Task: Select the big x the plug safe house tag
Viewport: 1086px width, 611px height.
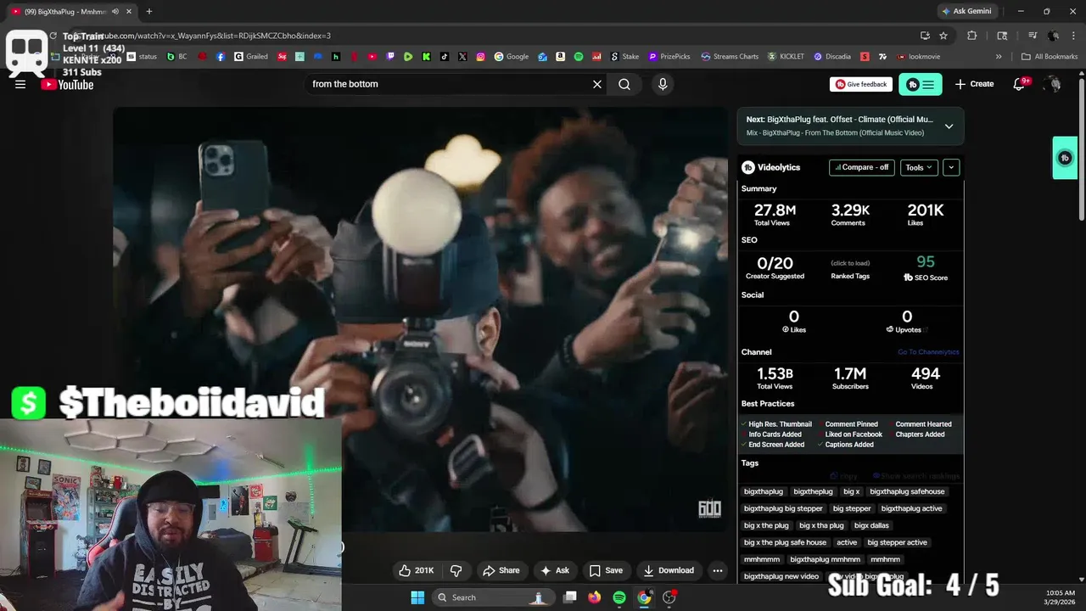Action: [x=785, y=542]
